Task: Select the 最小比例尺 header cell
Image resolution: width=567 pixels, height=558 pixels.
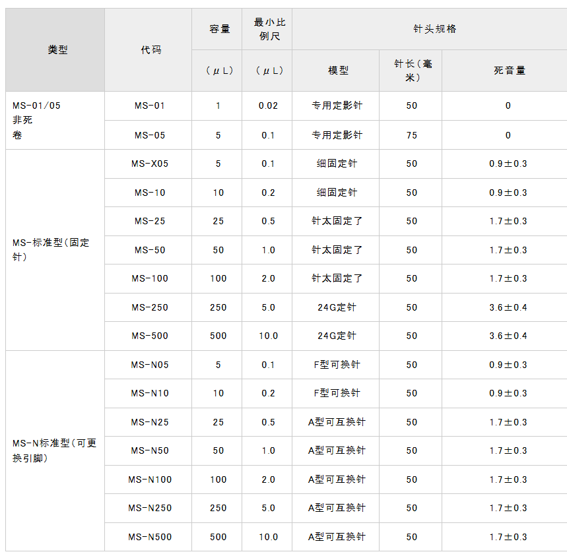Action: tap(267, 30)
